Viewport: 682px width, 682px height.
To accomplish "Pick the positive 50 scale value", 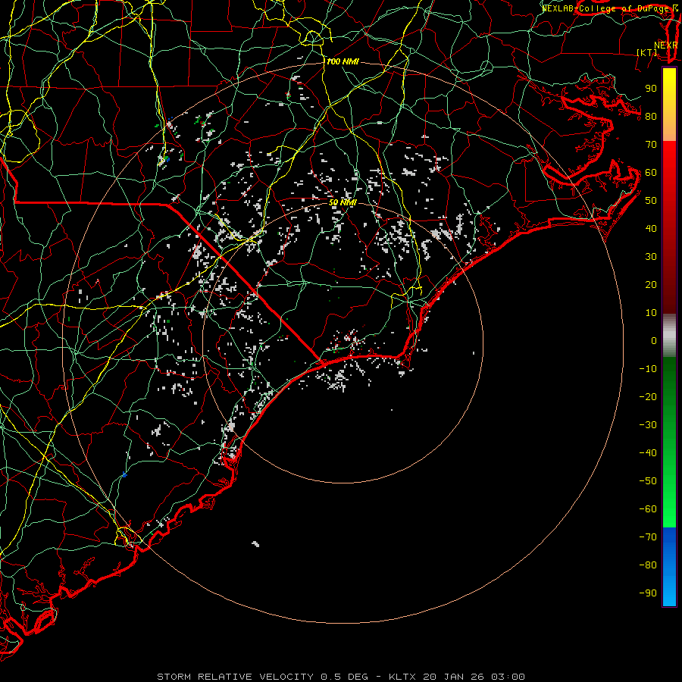I will [651, 201].
